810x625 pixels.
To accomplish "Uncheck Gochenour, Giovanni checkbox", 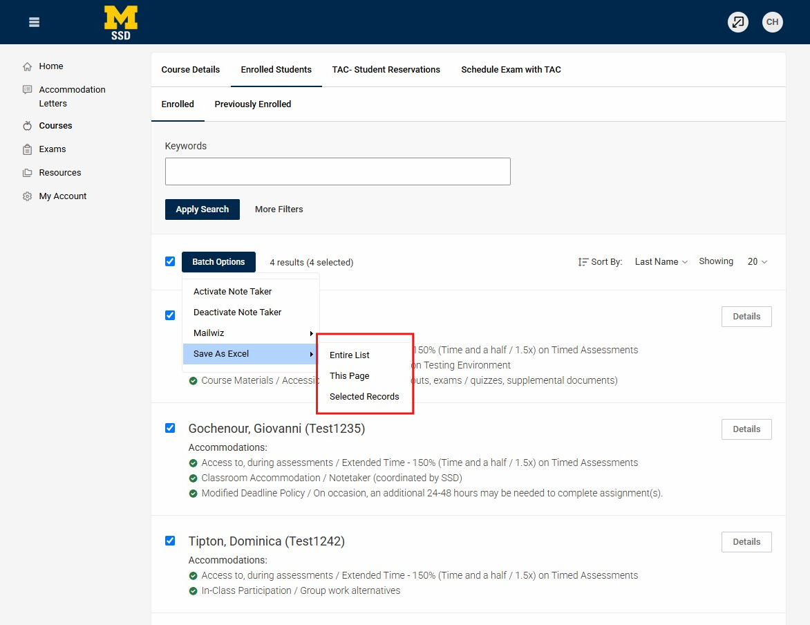I will click(x=170, y=427).
